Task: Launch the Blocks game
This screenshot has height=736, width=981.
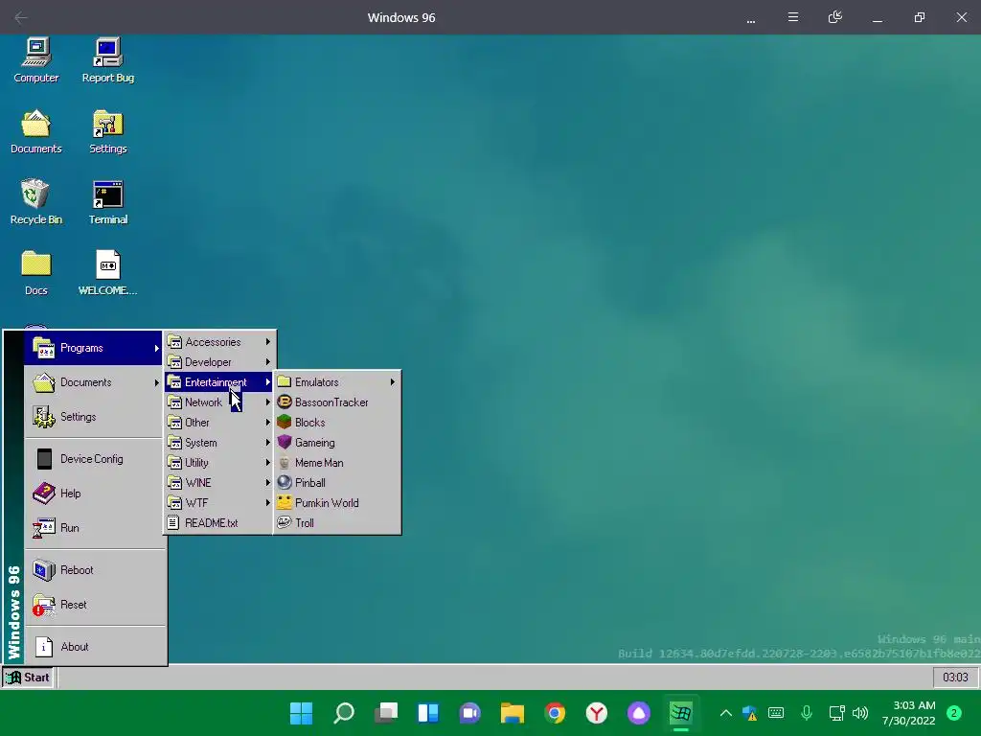Action: point(336,423)
